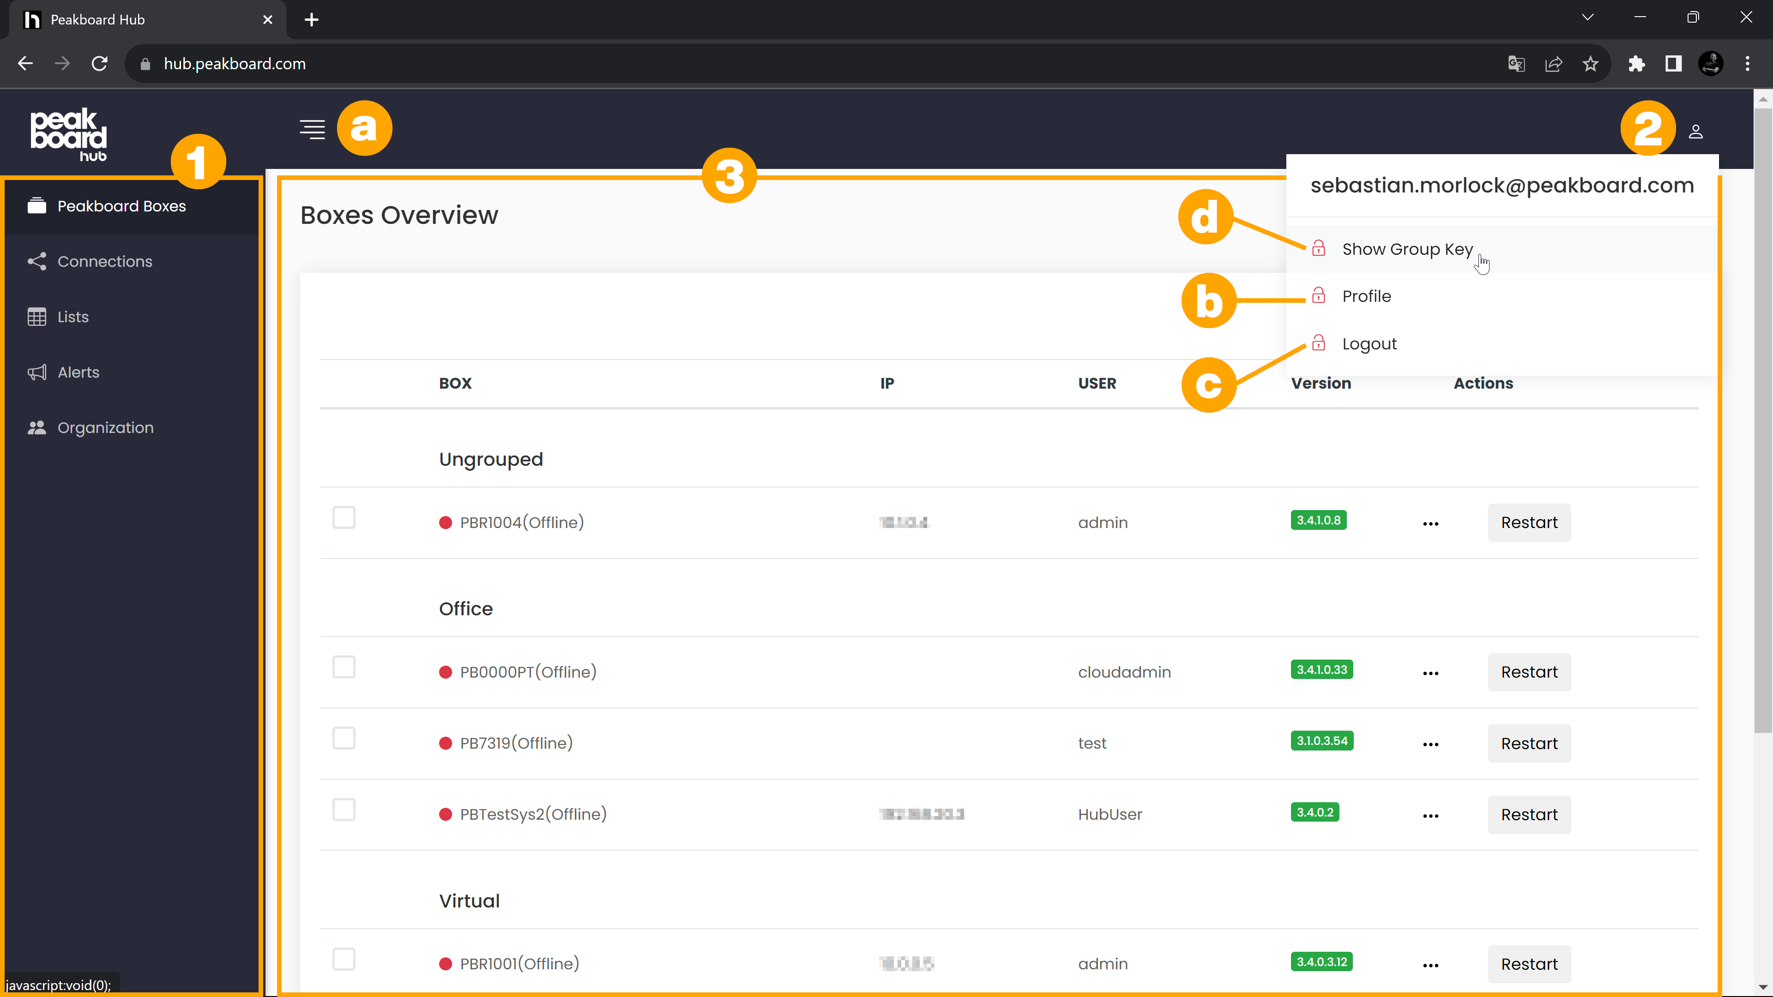Click the red status dot of PB0000PT
Viewport: 1773px width, 997px height.
(445, 672)
